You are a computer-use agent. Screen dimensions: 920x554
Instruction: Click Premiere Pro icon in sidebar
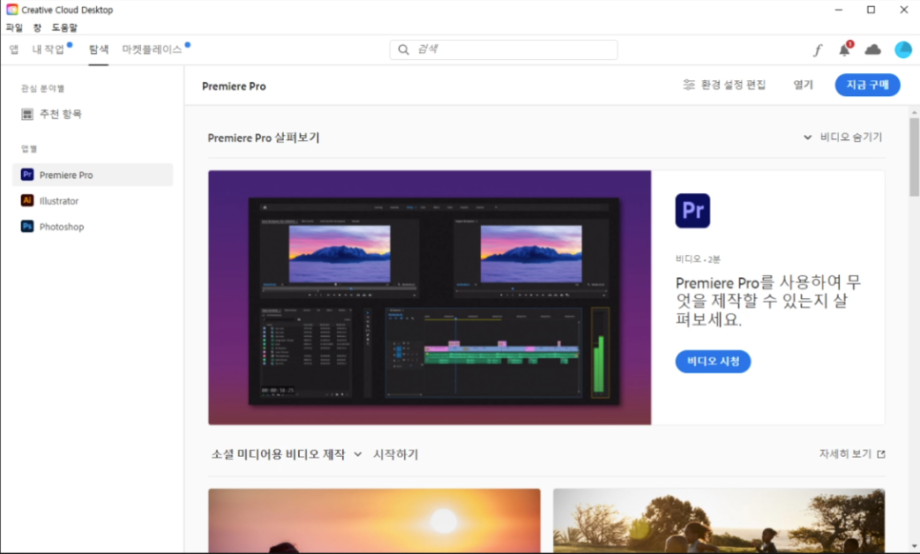(x=27, y=175)
